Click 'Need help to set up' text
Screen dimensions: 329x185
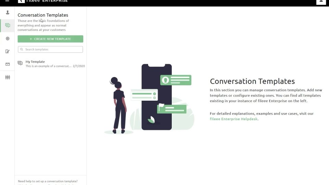48,181
